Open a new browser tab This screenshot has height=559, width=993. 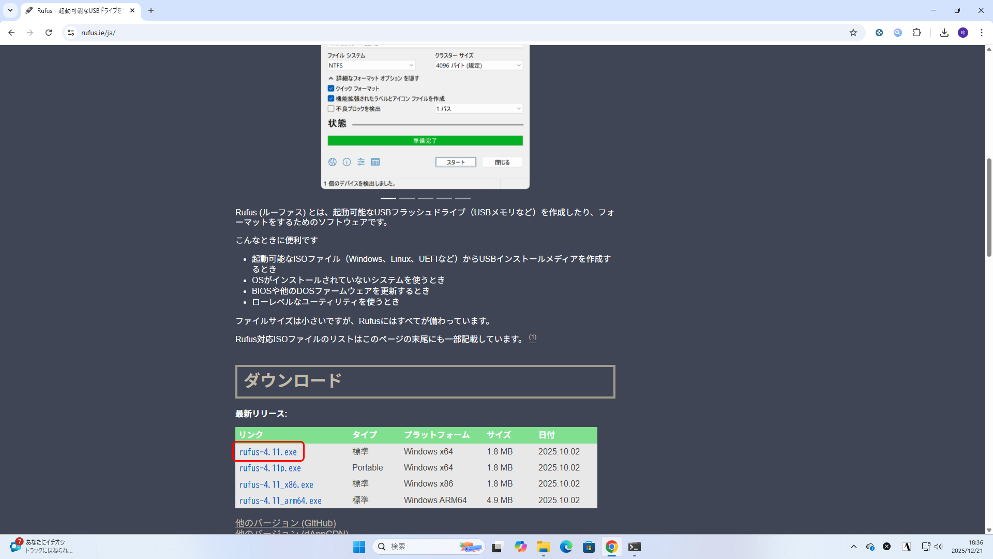pyautogui.click(x=151, y=10)
